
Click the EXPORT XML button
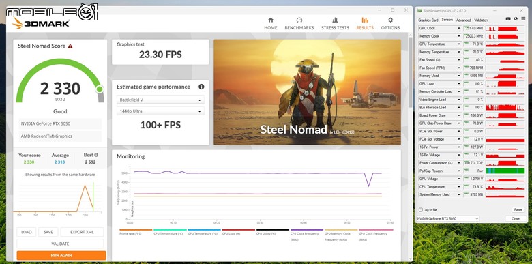[82, 232]
